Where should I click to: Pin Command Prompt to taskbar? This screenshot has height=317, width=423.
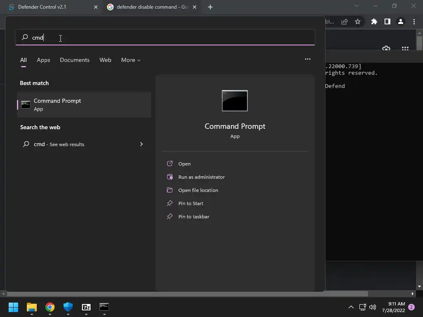tap(194, 217)
